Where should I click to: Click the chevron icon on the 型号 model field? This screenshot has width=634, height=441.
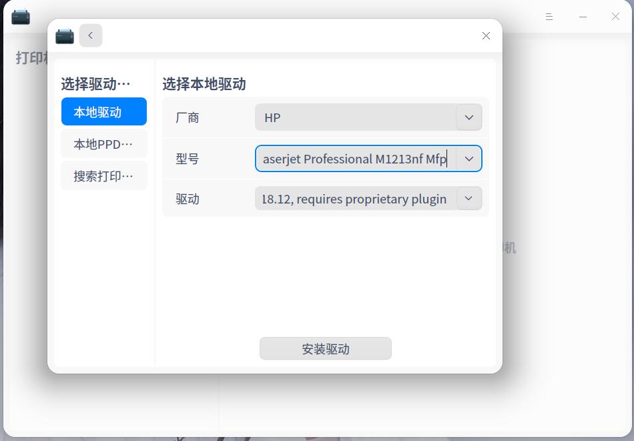(x=468, y=159)
